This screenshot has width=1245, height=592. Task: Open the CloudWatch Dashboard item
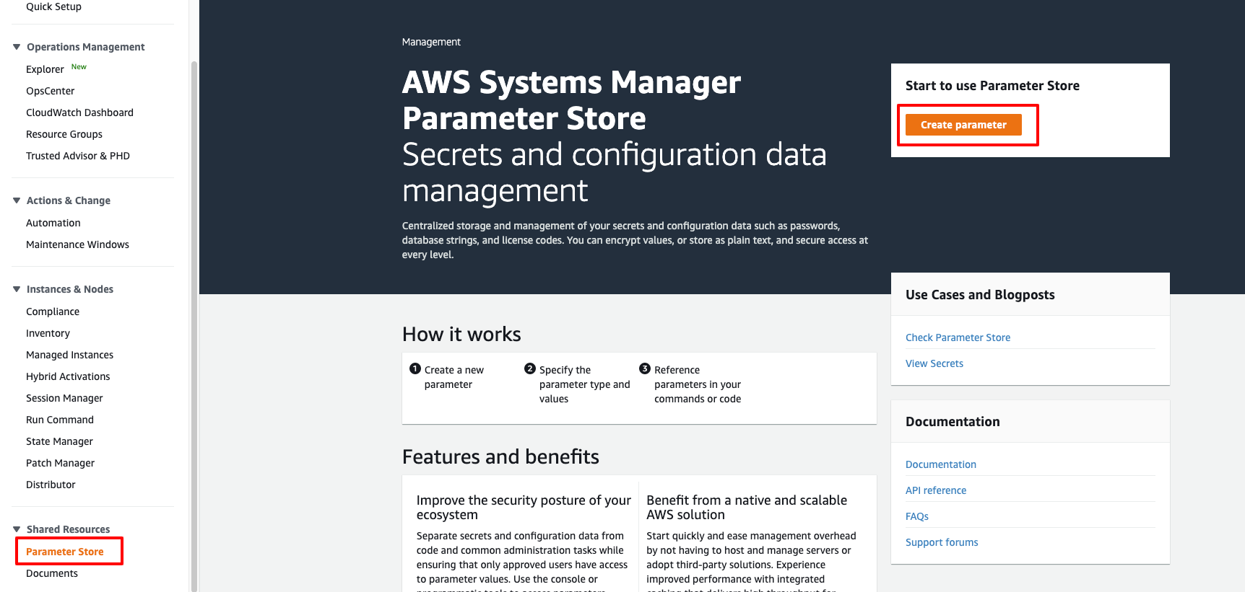tap(79, 112)
